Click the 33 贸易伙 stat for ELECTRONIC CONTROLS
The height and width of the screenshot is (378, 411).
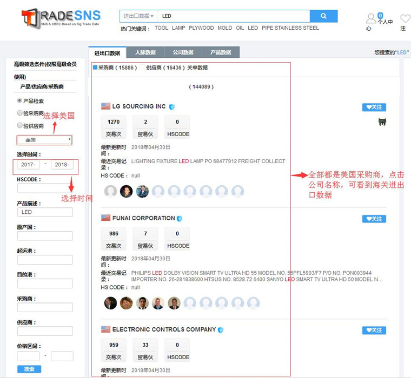[x=145, y=350]
